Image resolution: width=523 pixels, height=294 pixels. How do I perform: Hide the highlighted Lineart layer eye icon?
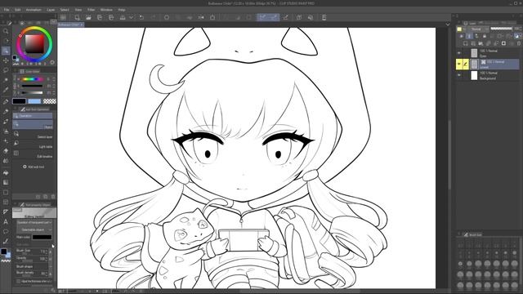point(459,64)
